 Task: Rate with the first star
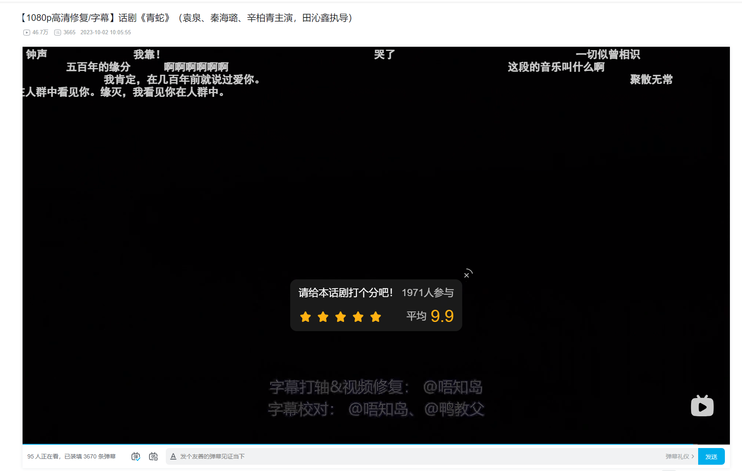tap(305, 317)
